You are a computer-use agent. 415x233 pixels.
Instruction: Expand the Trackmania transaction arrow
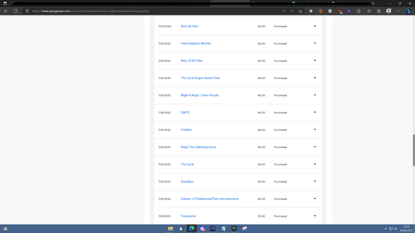point(314,216)
